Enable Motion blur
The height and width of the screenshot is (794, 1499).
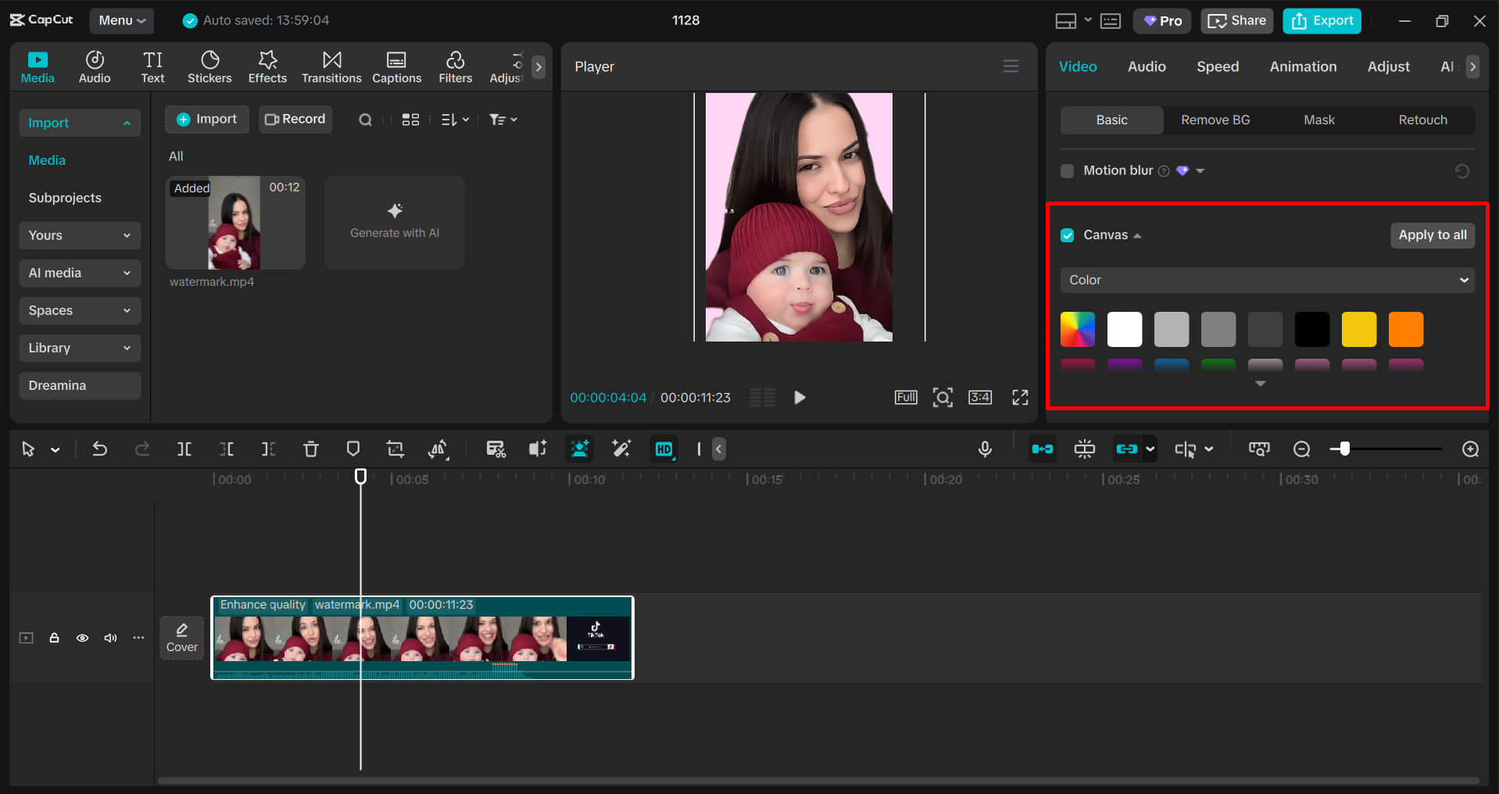pyautogui.click(x=1067, y=170)
